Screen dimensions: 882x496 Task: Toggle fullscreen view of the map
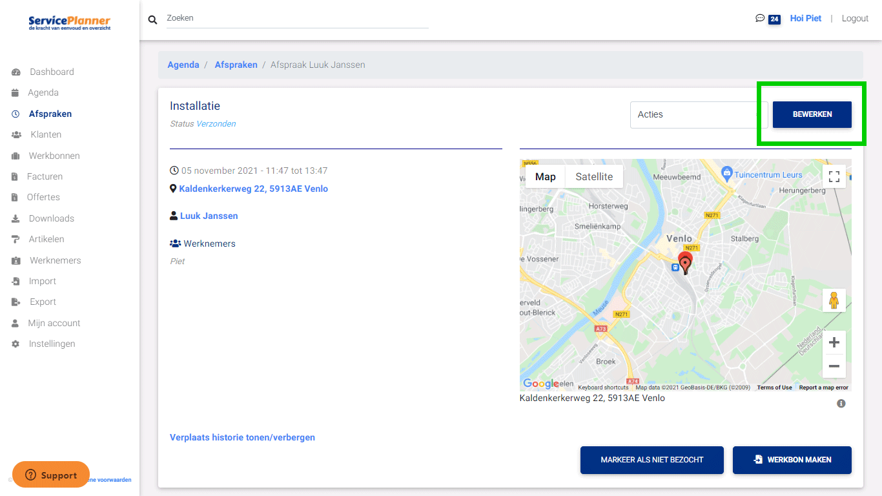coord(834,176)
